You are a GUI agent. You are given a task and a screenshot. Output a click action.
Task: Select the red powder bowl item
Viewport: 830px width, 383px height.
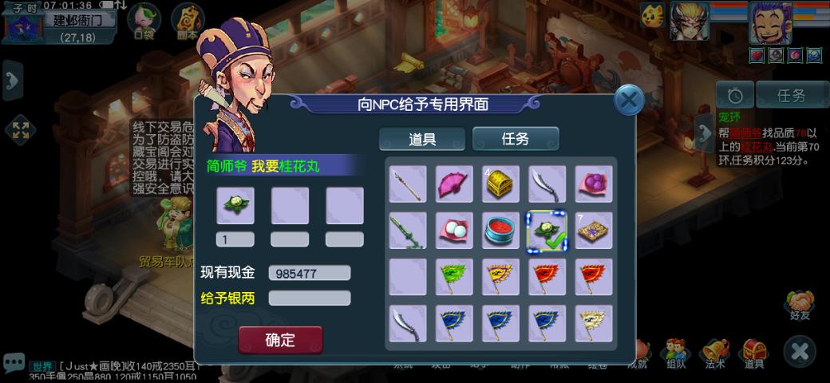[500, 231]
